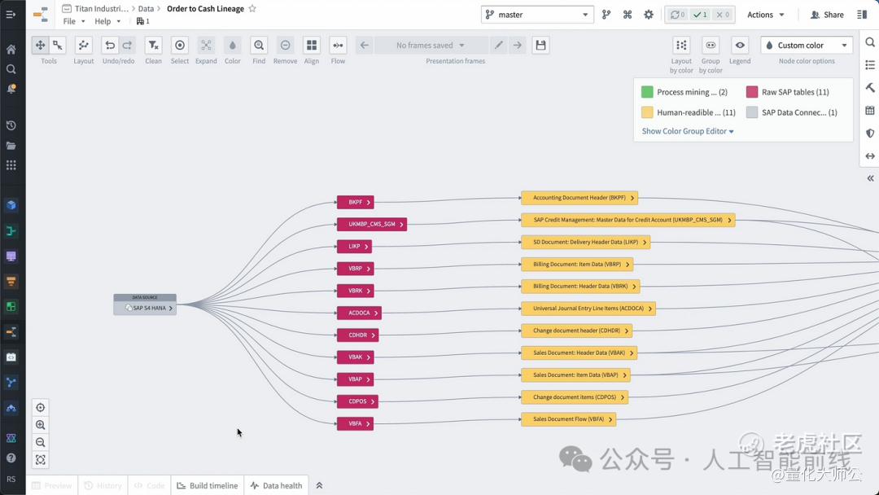Image resolution: width=879 pixels, height=495 pixels.
Task: Open the Data breadcrumb link
Action: [x=146, y=8]
